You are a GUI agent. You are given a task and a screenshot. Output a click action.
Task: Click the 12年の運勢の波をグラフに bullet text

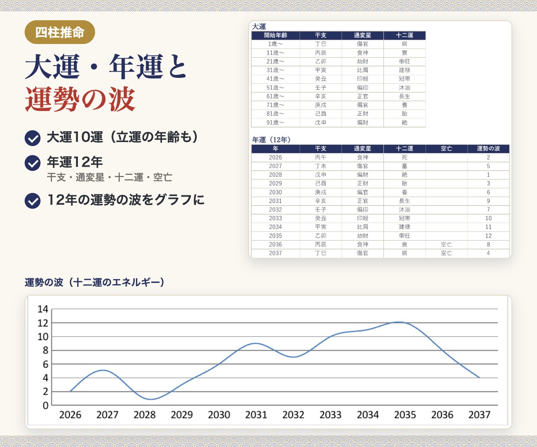point(126,200)
